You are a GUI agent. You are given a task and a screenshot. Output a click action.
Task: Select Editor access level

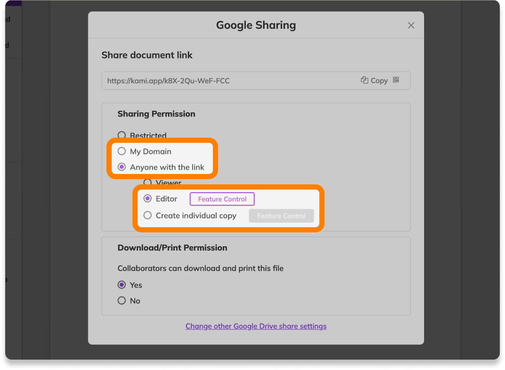click(147, 198)
